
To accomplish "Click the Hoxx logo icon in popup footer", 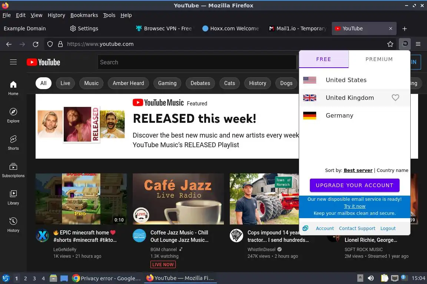I will [305, 228].
